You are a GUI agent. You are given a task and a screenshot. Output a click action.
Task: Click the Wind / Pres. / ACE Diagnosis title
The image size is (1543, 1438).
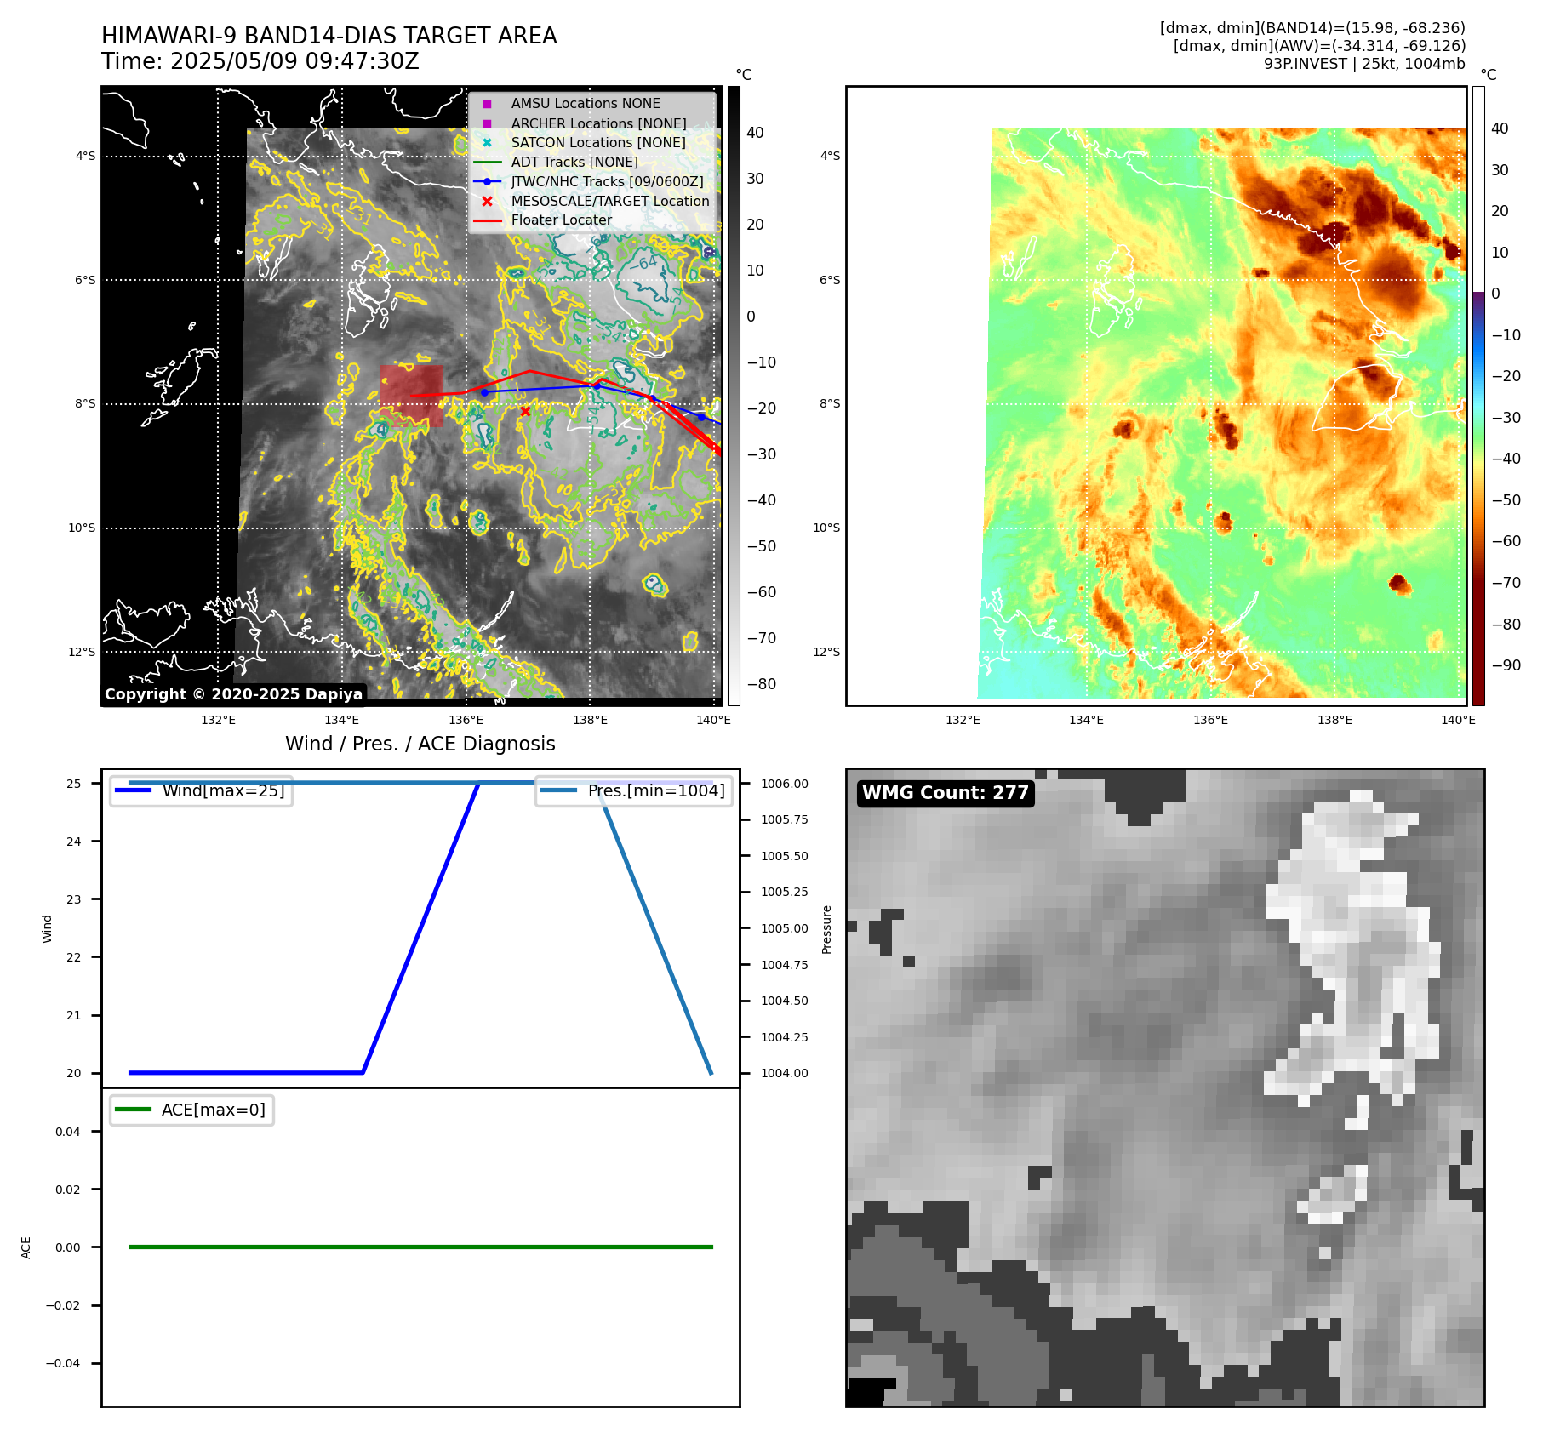click(x=420, y=744)
